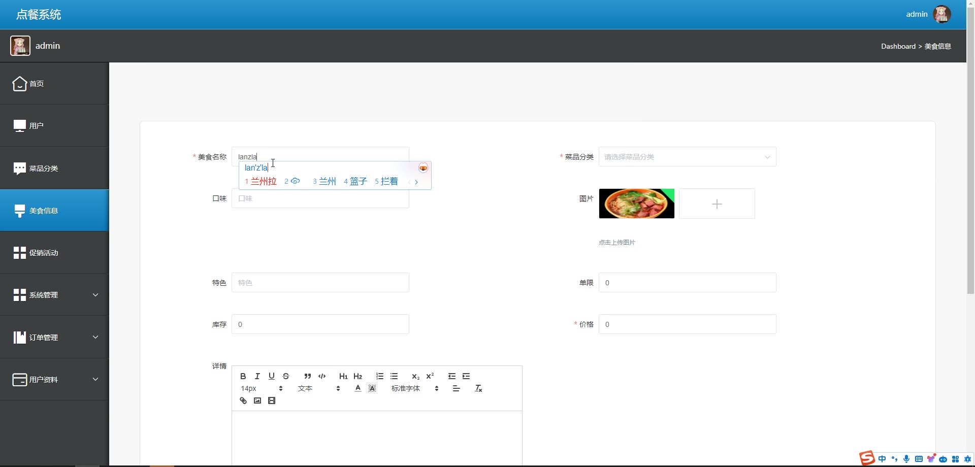975x467 pixels.
Task: Open the 标准字体 font family dropdown
Action: [414, 388]
